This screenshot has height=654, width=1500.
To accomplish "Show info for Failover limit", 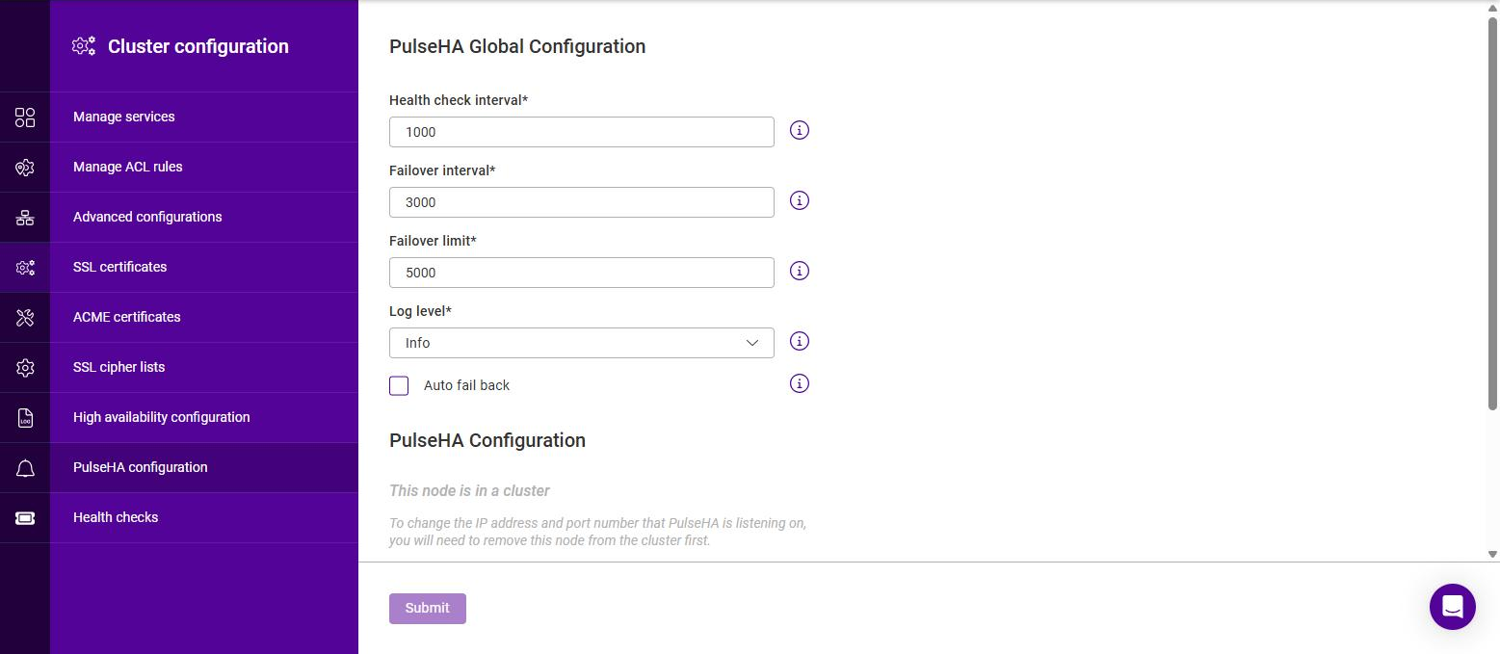I will click(799, 271).
